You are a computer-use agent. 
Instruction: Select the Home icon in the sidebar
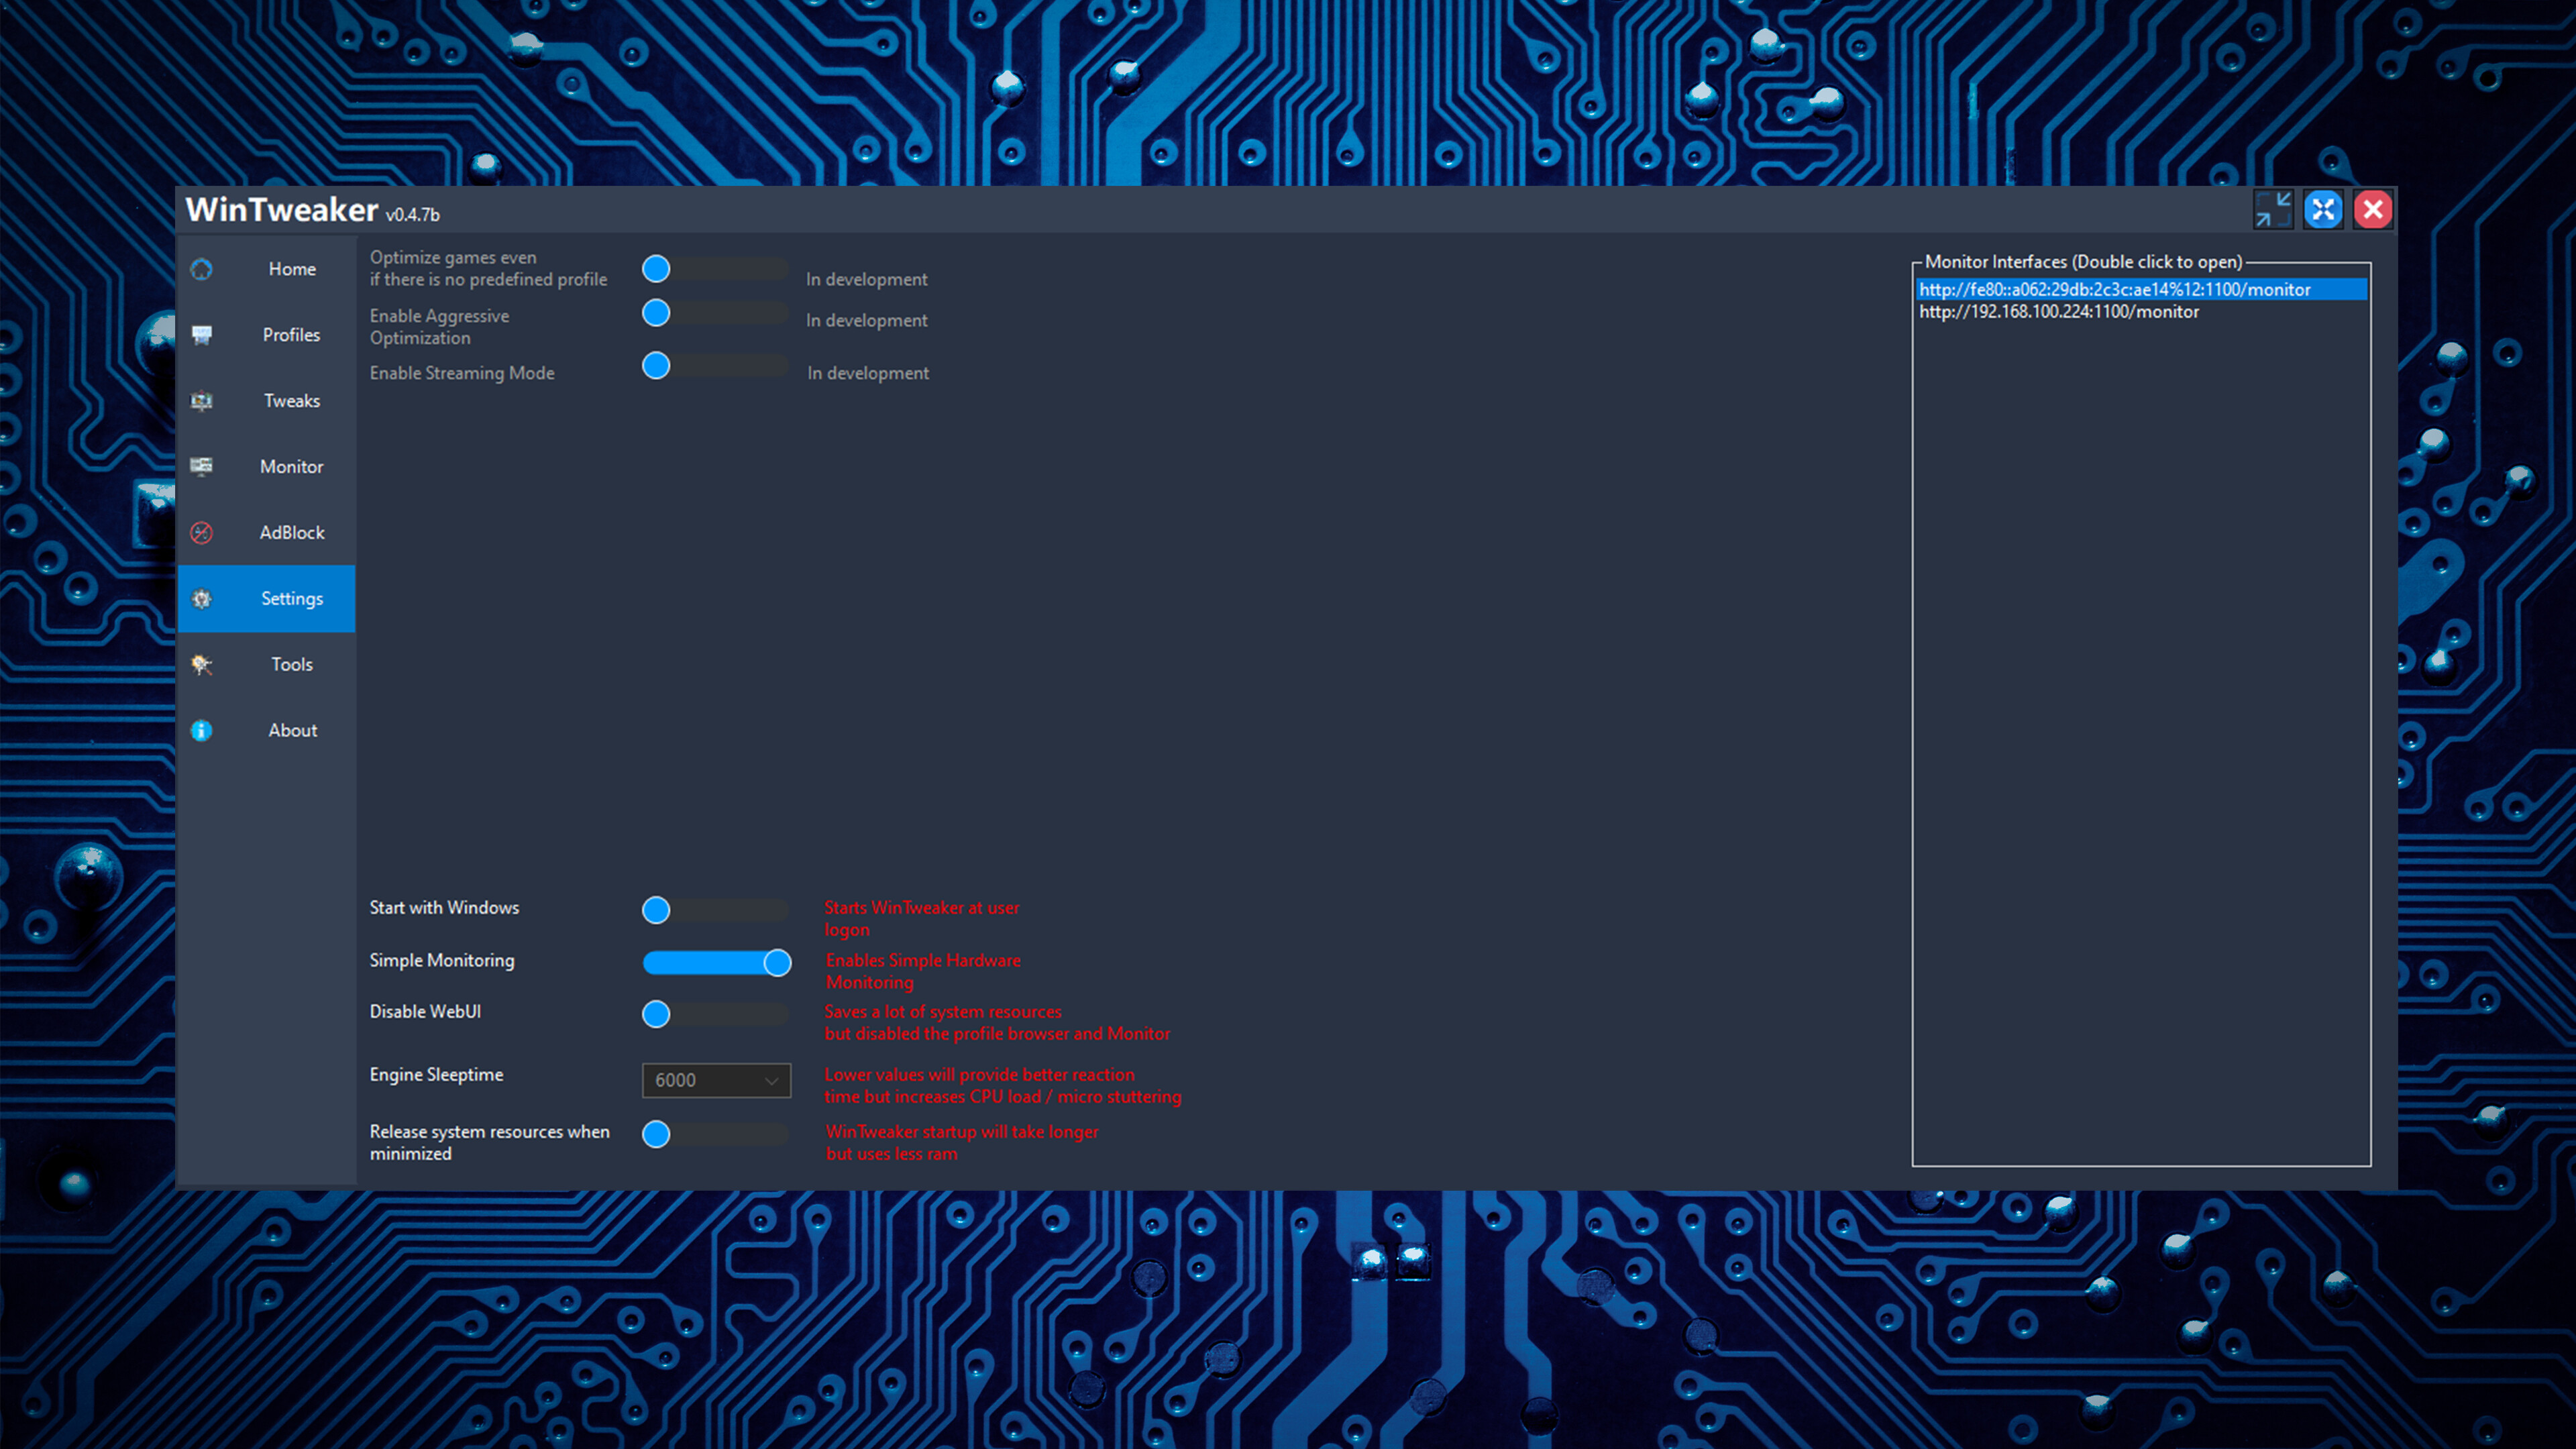point(201,269)
